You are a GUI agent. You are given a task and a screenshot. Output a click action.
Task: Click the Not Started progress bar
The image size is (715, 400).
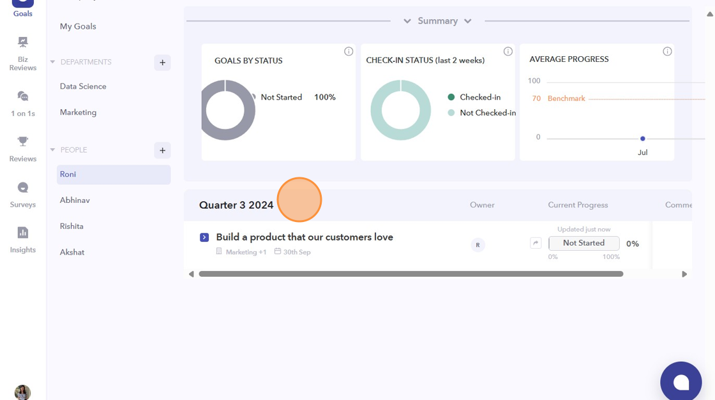pyautogui.click(x=583, y=243)
